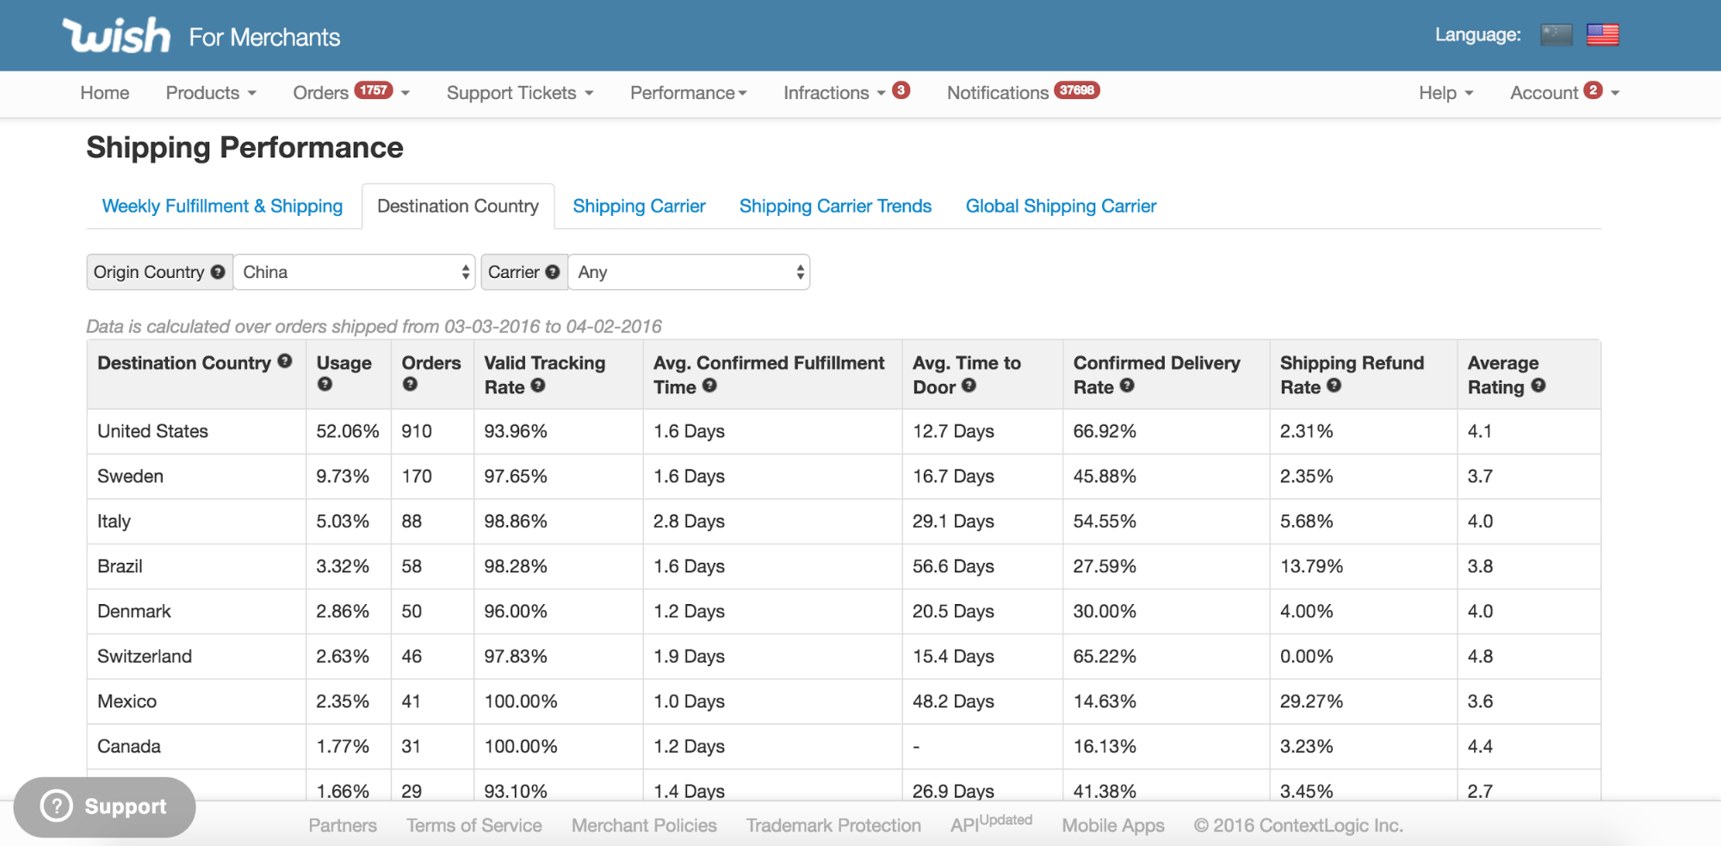Open the Merchant Policies footer link
Screen dimensions: 1721x846
[x=644, y=825]
